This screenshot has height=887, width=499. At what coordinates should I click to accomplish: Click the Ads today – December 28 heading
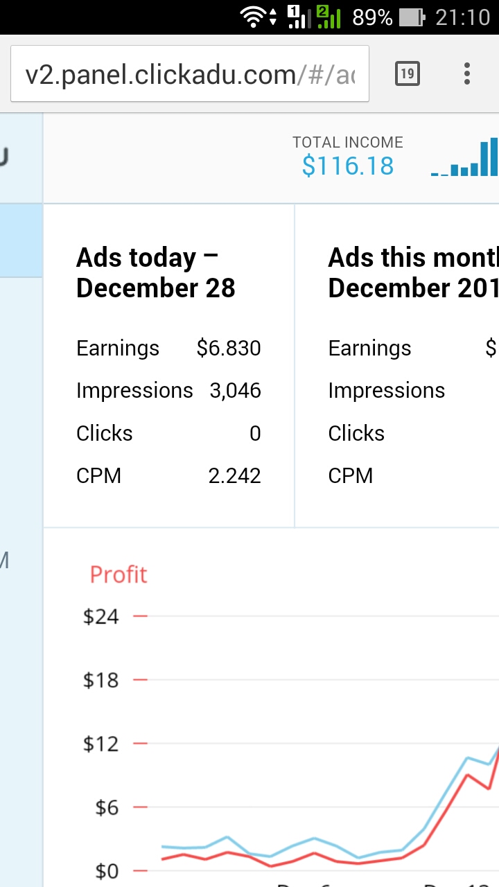point(156,272)
